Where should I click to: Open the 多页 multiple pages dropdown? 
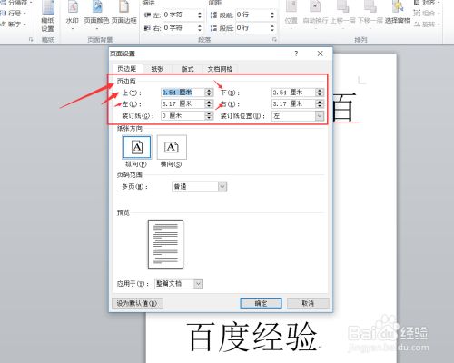click(x=222, y=187)
